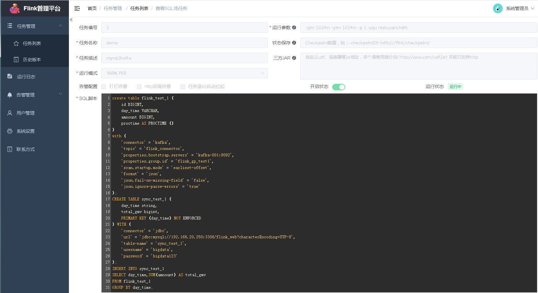Click the 三方JAR help icon
The image size is (538, 293).
pos(294,58)
